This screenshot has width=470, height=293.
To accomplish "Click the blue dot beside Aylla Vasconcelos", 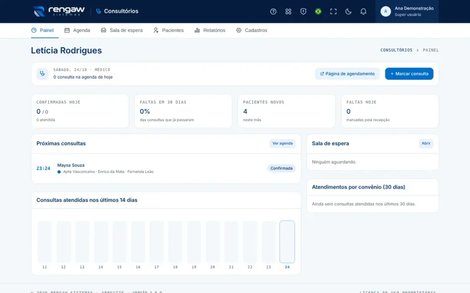I will 59,172.
